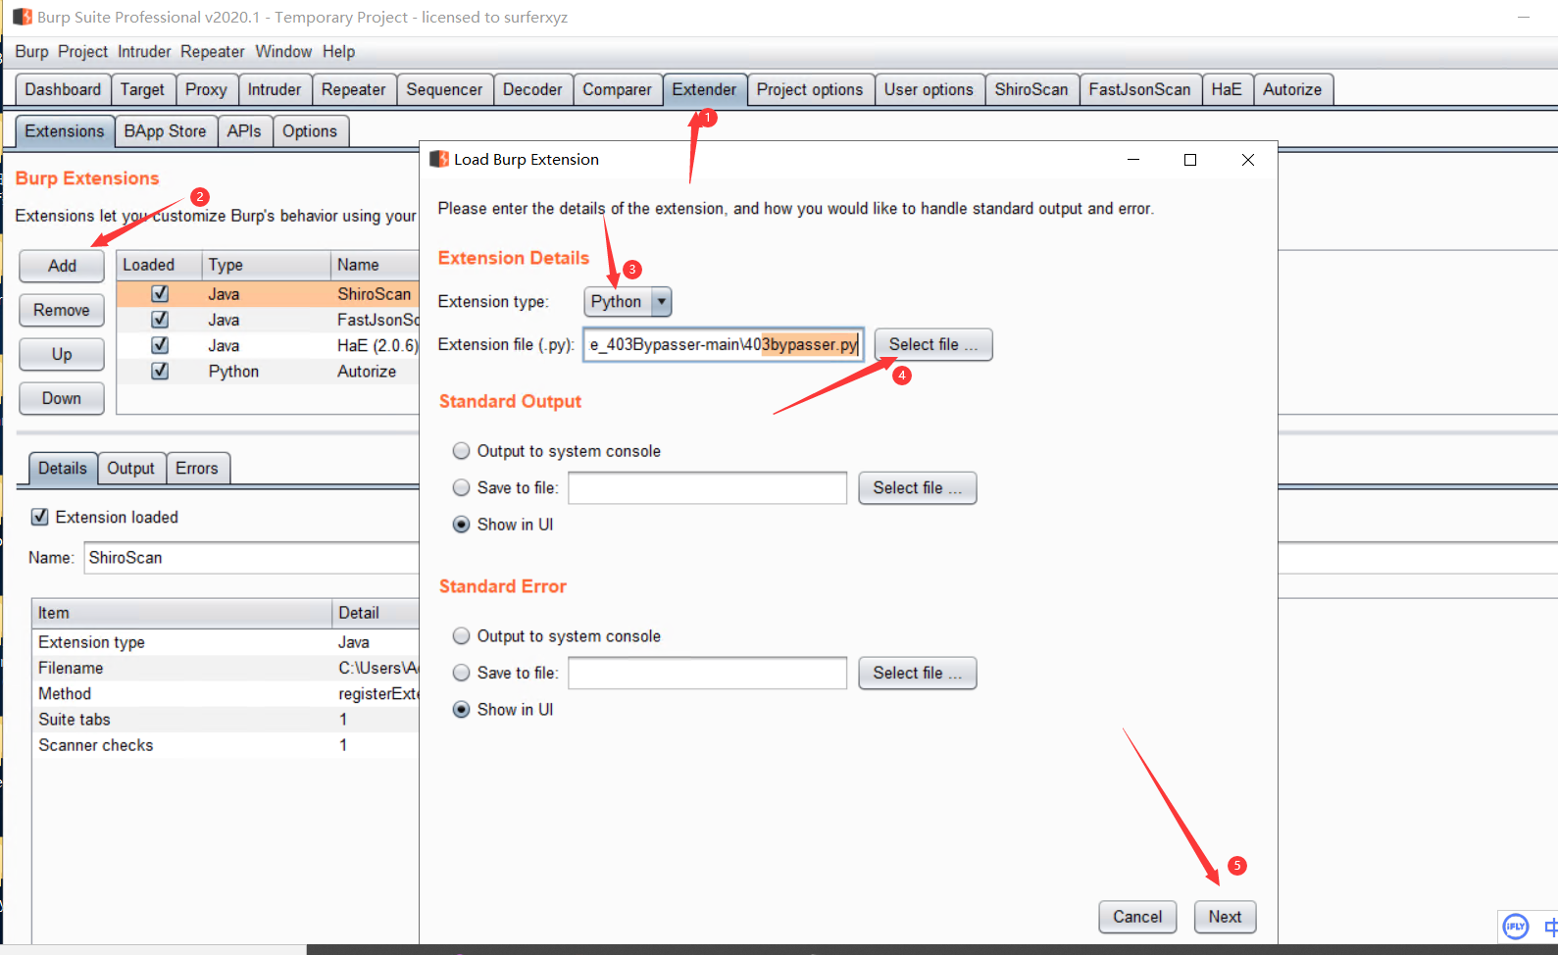Switch to the Comparer tab
This screenshot has width=1558, height=955.
[617, 89]
